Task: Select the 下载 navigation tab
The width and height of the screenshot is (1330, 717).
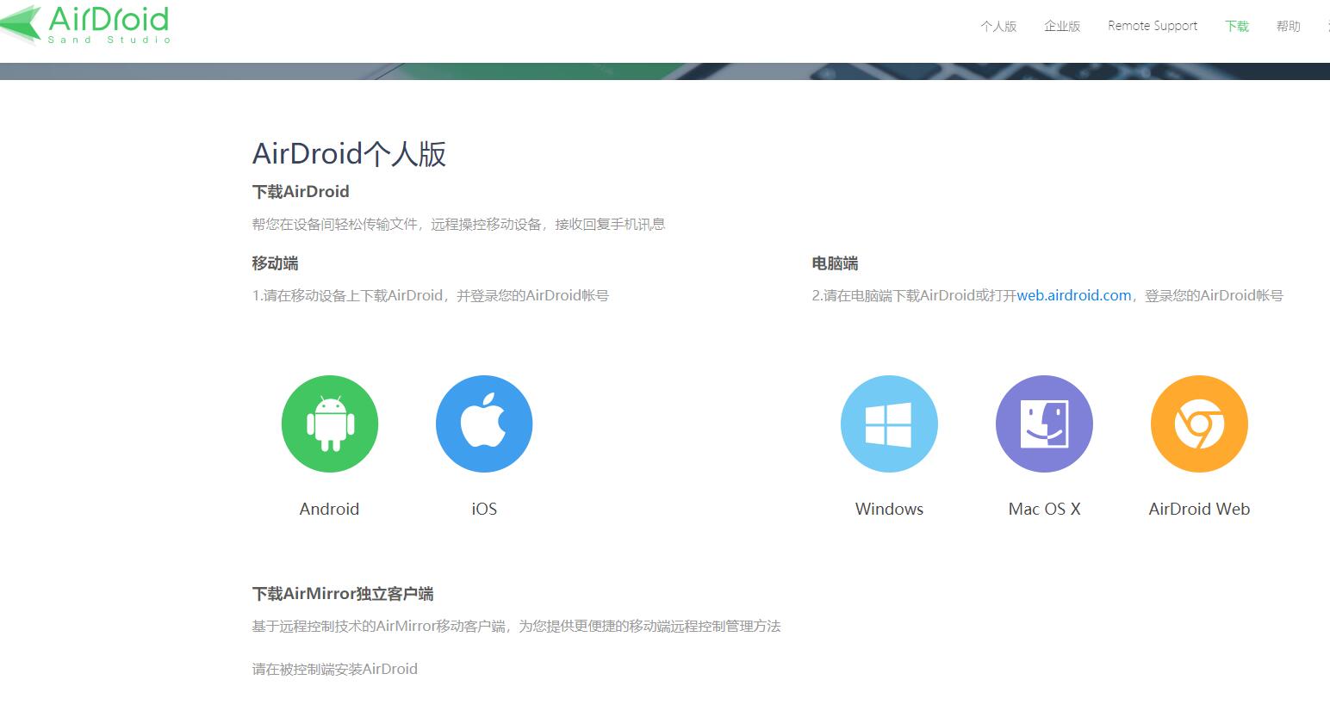Action: 1237,26
